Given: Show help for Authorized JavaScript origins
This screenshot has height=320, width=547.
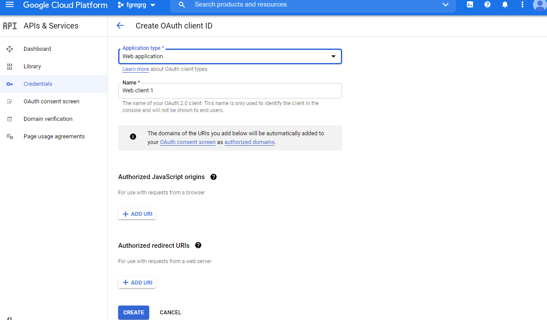Looking at the screenshot, I should (x=214, y=177).
